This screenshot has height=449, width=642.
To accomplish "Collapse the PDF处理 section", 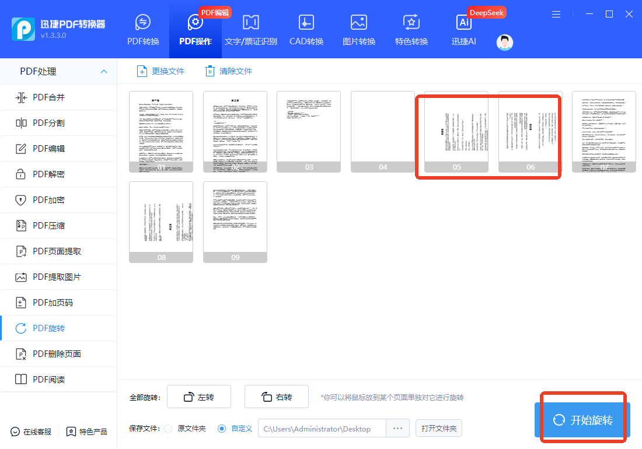I will pyautogui.click(x=103, y=72).
